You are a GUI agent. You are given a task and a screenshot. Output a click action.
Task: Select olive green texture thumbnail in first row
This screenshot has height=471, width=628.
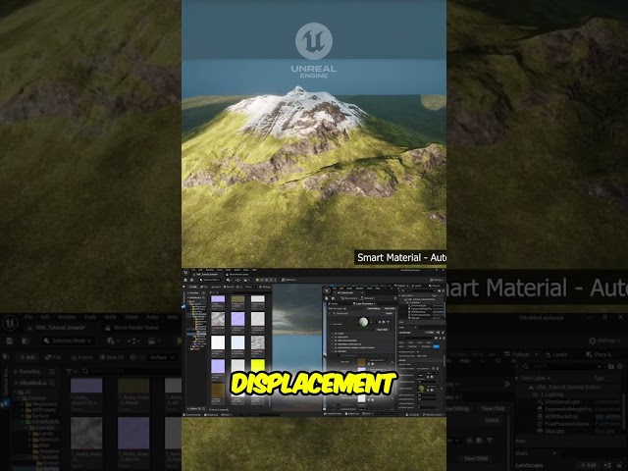[237, 298]
